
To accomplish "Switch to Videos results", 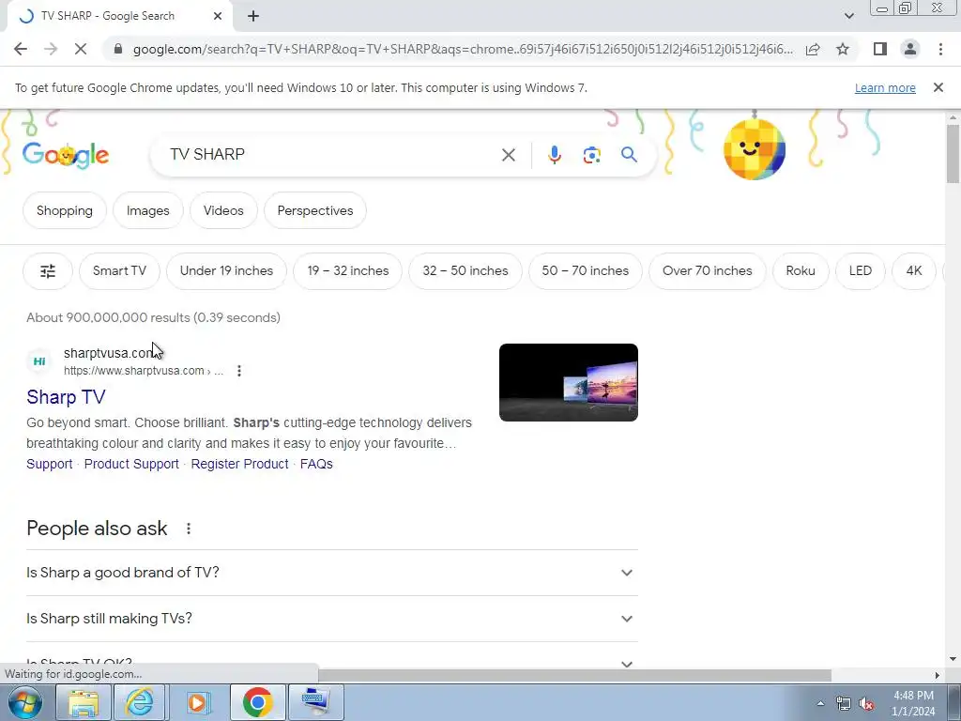I will 223,210.
